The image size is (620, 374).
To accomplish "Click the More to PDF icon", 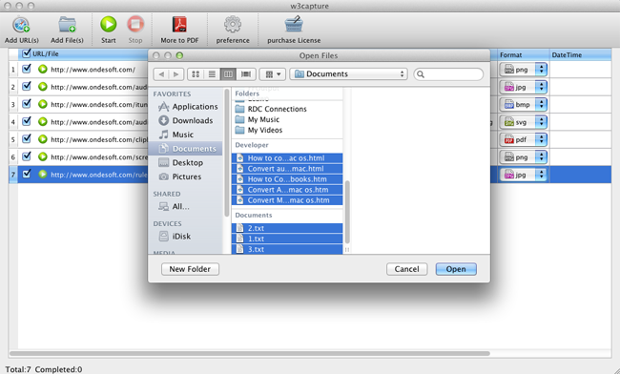I will tap(179, 25).
